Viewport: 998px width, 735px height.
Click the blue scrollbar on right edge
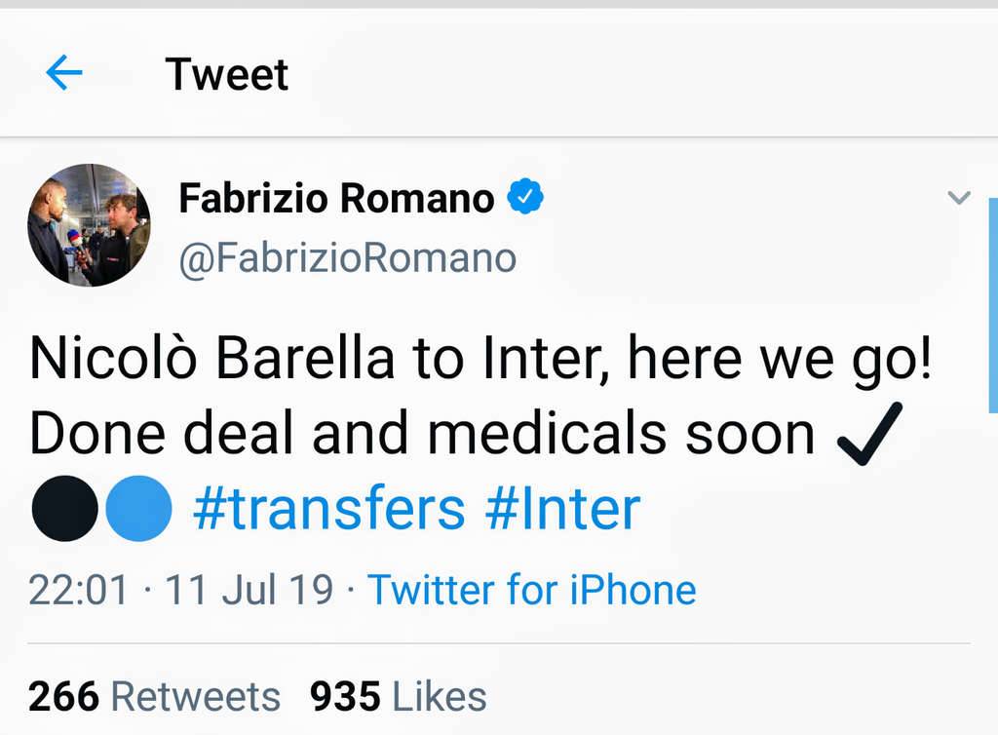pyautogui.click(x=993, y=302)
